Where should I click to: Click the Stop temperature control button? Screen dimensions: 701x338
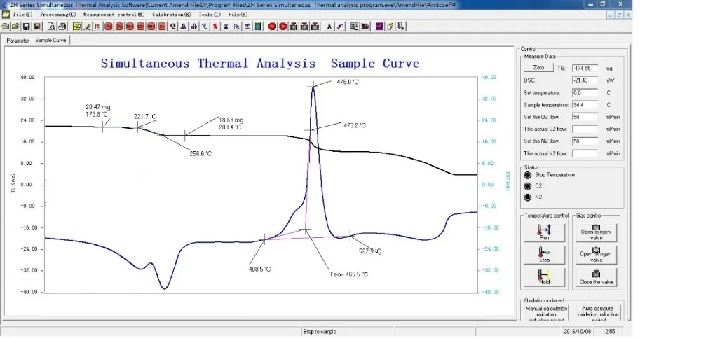[x=544, y=255]
